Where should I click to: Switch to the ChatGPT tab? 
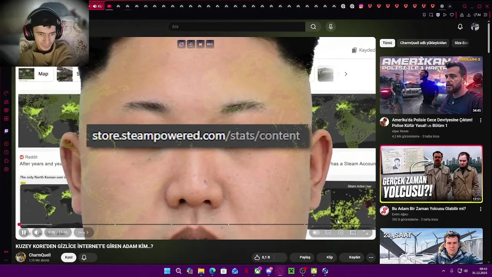click(442, 6)
